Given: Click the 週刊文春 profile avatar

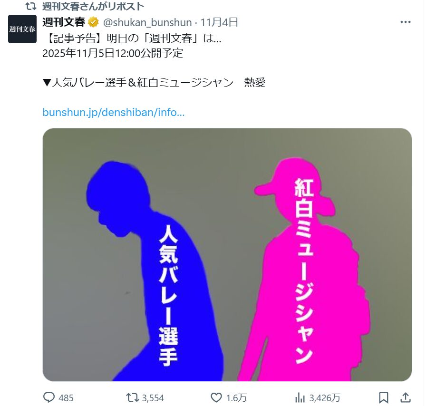Looking at the screenshot, I should [22, 29].
